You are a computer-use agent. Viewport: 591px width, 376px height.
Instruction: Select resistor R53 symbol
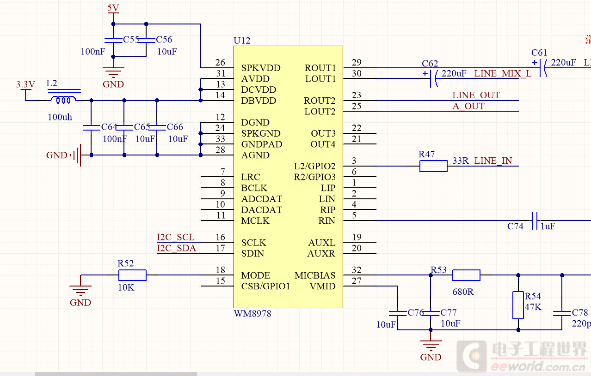point(466,275)
